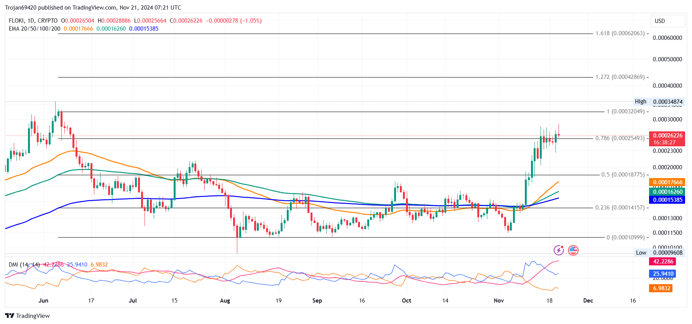The width and height of the screenshot is (692, 324).
Task: Select the orange EMA 0.00017666 axis label
Action: [667, 182]
